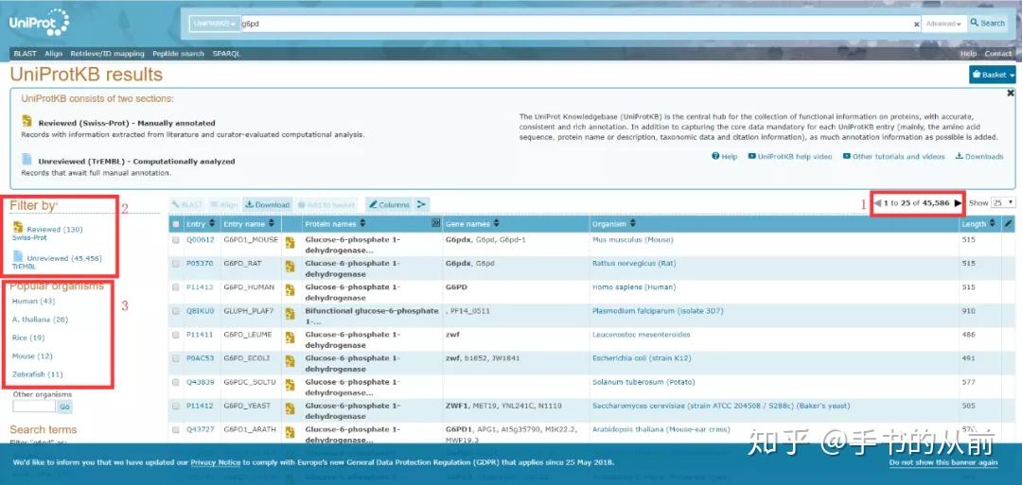Click the reviewed icon for G6PDC_SOLTU
The width and height of the screenshot is (1022, 485).
(x=291, y=385)
